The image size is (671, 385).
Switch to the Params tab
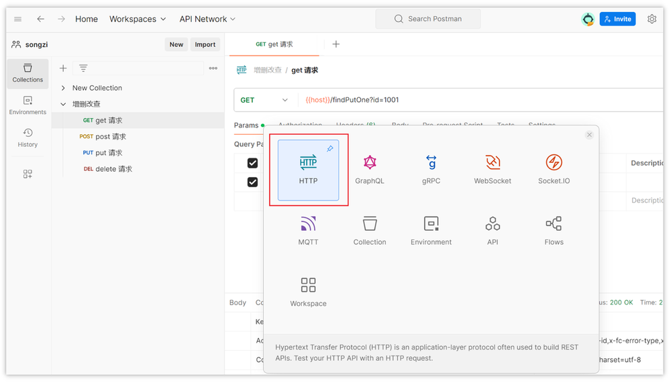pyautogui.click(x=246, y=125)
